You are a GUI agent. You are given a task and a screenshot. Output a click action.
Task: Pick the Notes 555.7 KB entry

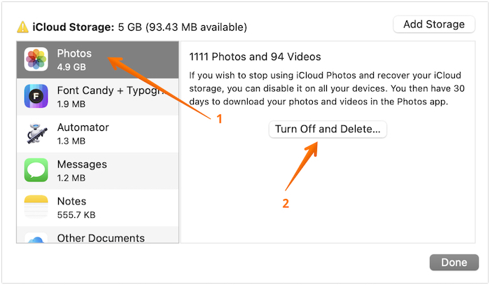(76, 207)
